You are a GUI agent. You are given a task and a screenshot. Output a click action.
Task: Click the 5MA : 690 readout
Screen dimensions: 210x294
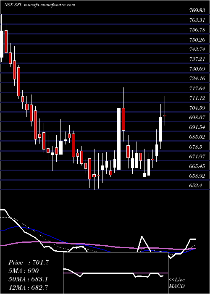(24, 271)
